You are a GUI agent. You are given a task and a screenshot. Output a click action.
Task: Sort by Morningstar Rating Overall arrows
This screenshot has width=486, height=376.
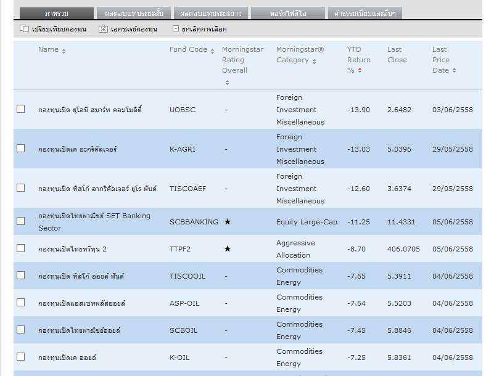(x=227, y=83)
